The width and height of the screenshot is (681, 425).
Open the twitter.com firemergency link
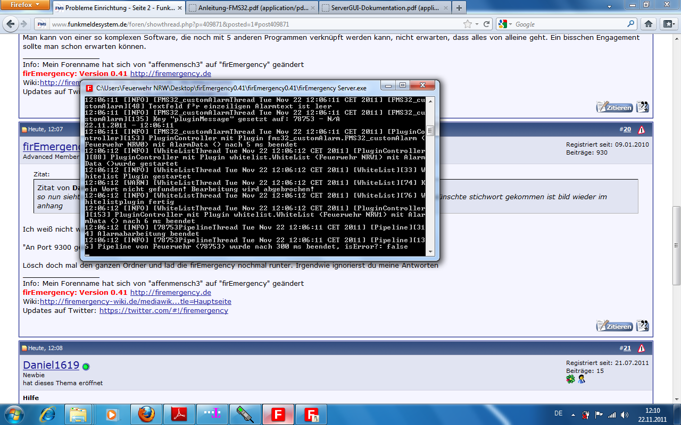[x=163, y=310]
